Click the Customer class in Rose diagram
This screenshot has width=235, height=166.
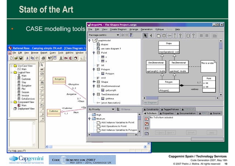click(54, 113)
